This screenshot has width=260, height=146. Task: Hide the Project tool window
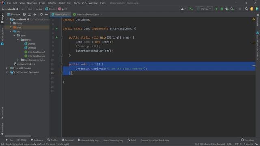tap(47, 15)
